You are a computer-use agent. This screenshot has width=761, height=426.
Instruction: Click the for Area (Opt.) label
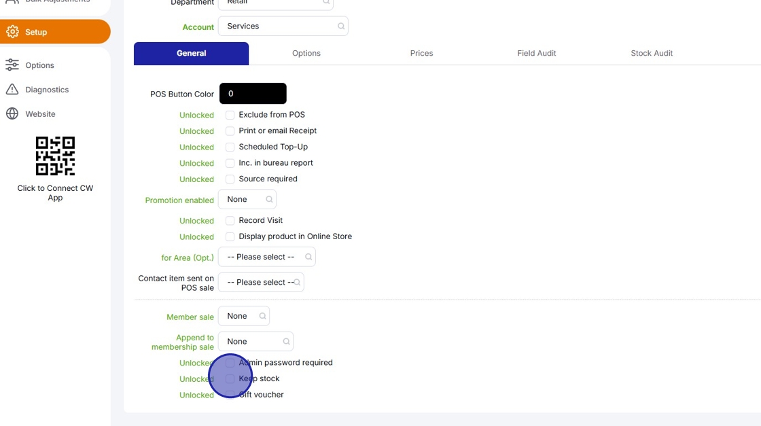(x=188, y=258)
